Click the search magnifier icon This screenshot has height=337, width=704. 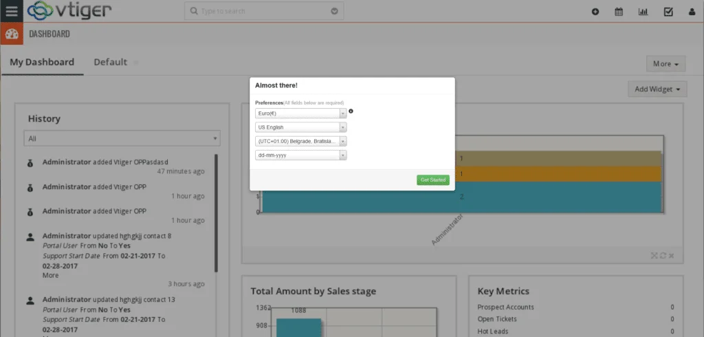[x=194, y=11]
